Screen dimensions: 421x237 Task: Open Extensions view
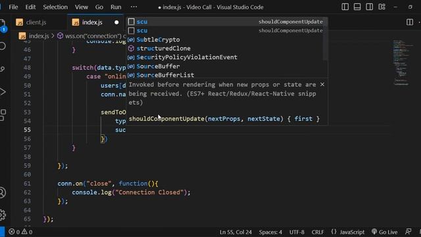[3, 115]
